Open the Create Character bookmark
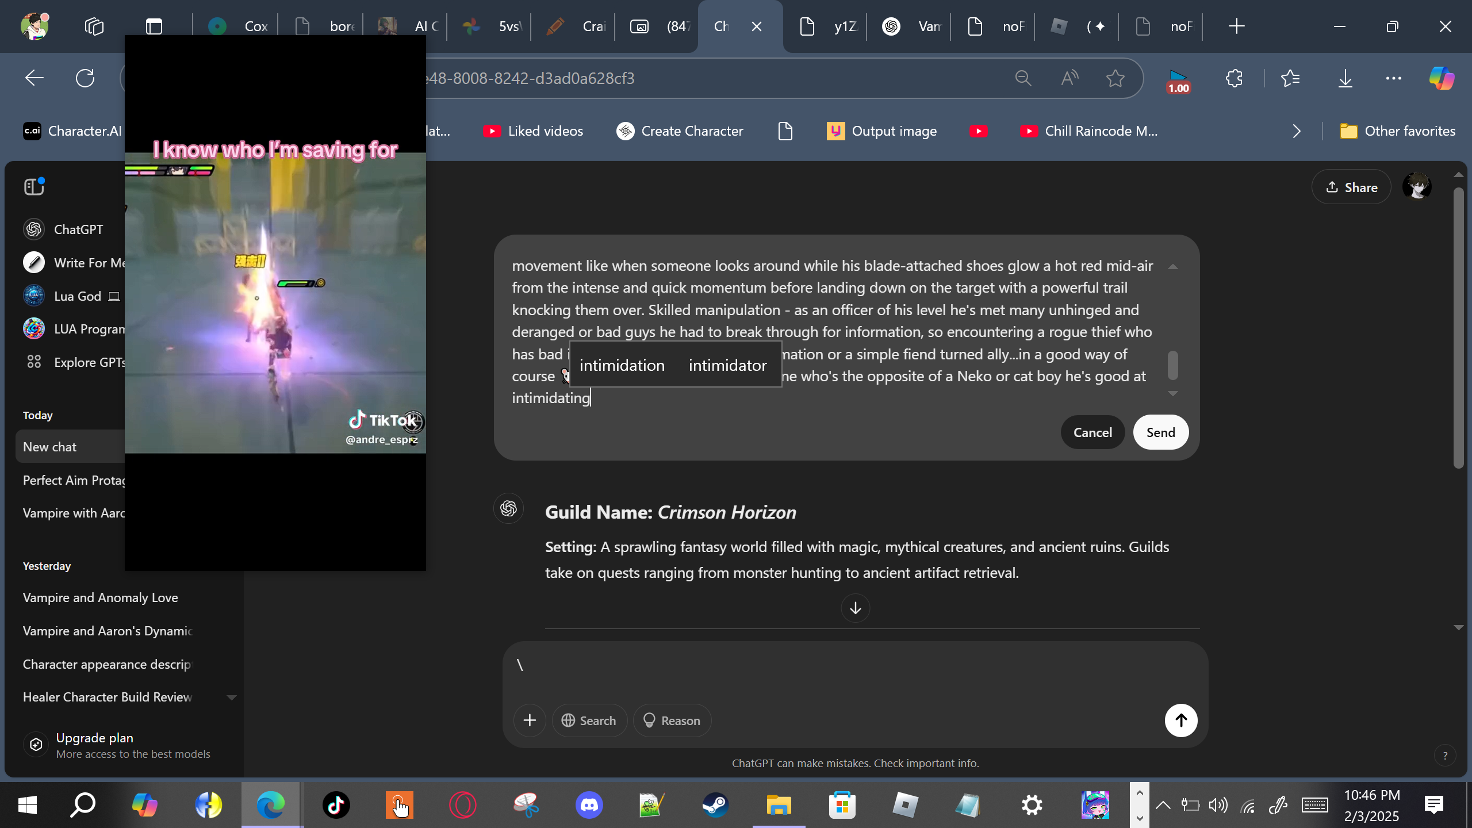This screenshot has height=828, width=1472. tap(680, 131)
